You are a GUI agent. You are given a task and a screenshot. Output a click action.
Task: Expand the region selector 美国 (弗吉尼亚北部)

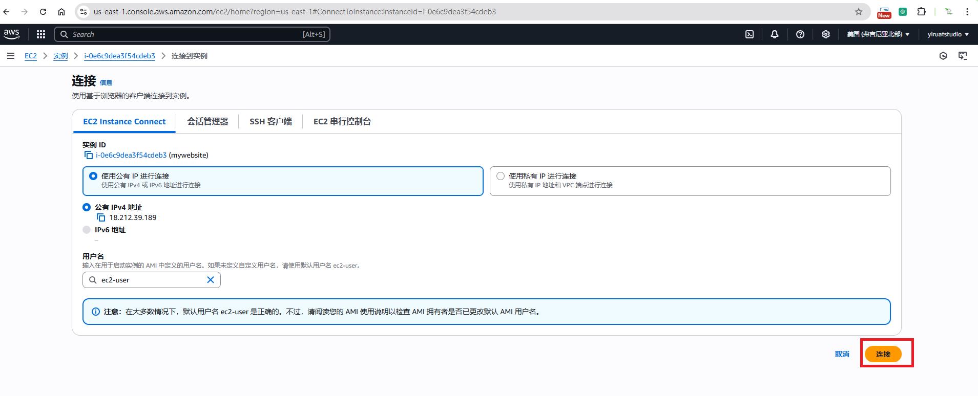coord(878,34)
